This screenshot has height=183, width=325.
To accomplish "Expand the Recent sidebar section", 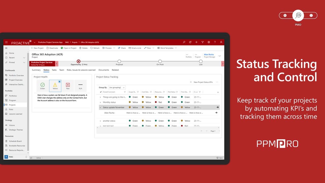I will click(24, 58).
